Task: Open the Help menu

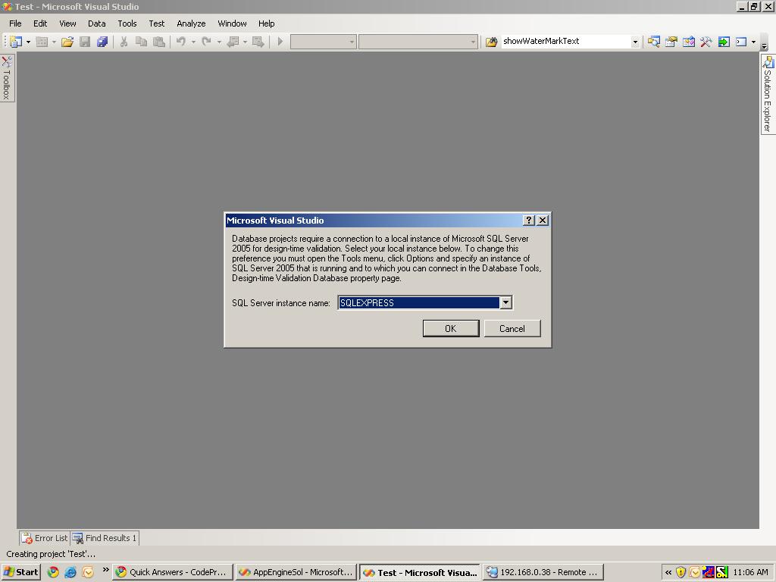Action: pyautogui.click(x=266, y=23)
